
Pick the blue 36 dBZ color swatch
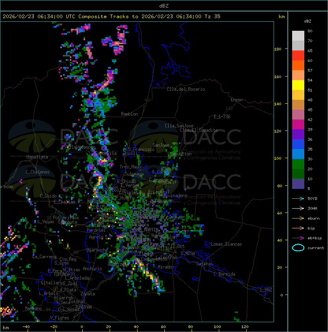click(x=298, y=144)
